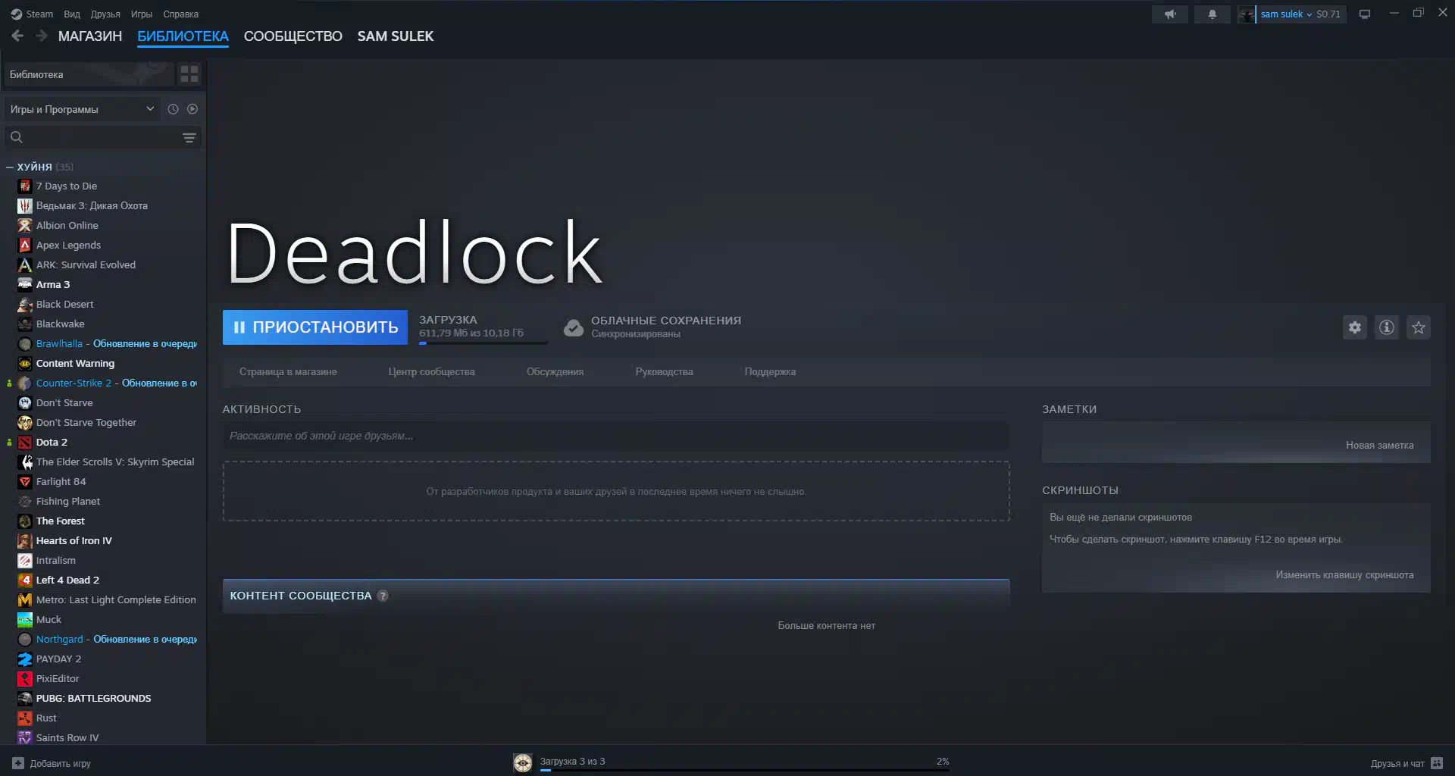Switch to the МАГАЗИН tab
Screen dimensions: 1455x776
click(x=90, y=36)
